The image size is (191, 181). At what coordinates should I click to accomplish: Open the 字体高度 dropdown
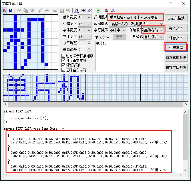(x=85, y=37)
